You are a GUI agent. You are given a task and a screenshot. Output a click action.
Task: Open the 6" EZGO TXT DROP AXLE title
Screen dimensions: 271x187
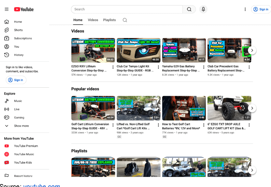pos(226,126)
